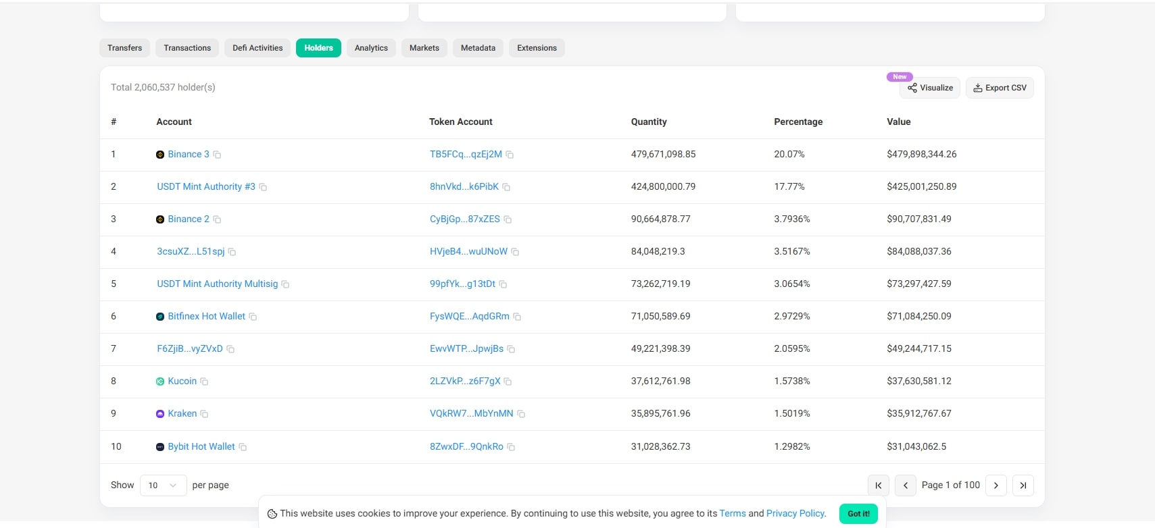Copy token account HVjeB4...wuUNoW
This screenshot has width=1155, height=528.
(x=515, y=252)
